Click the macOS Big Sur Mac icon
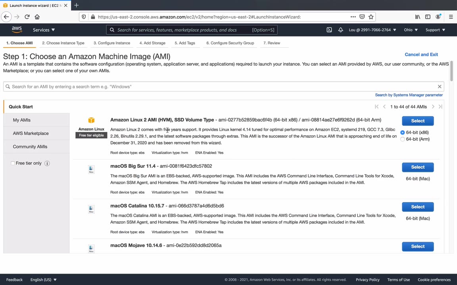This screenshot has width=457, height=285. click(91, 169)
